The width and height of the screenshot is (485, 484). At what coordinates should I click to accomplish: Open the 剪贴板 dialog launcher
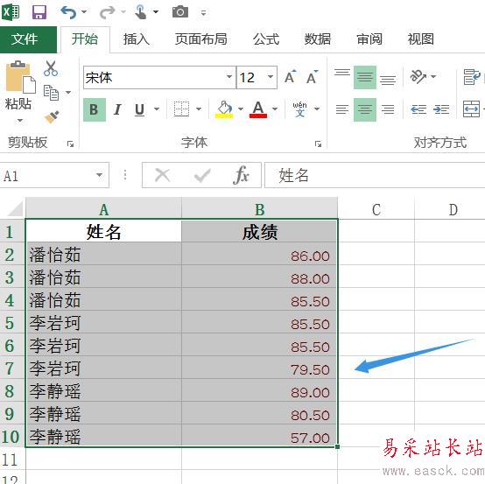tap(71, 144)
